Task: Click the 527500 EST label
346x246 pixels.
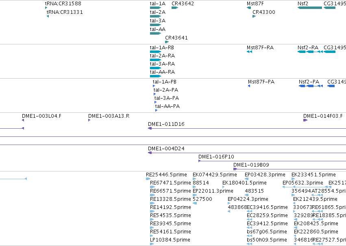Action: [202, 199]
